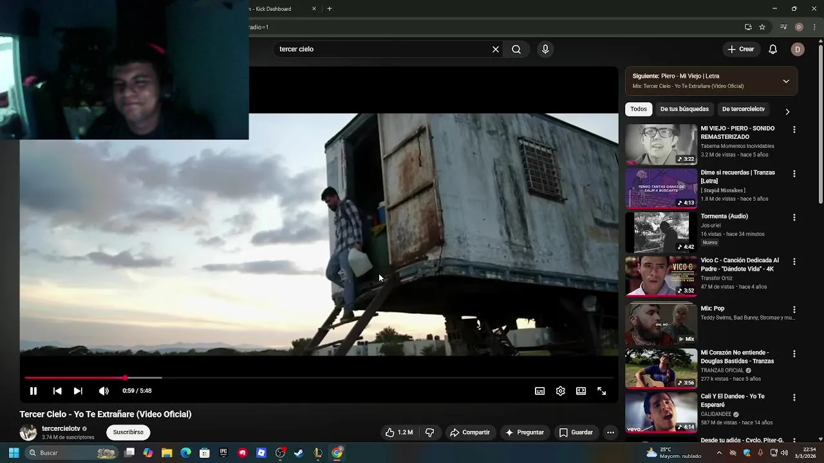Click the Compartir share button
The width and height of the screenshot is (824, 463).
point(470,433)
